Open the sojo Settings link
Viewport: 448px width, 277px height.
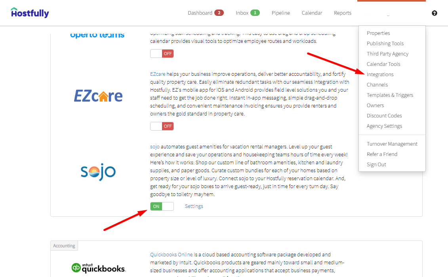click(194, 206)
